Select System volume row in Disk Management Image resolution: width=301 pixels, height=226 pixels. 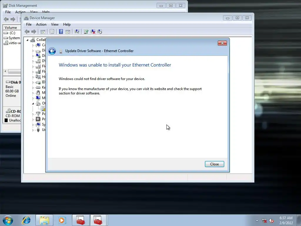pos(12,38)
